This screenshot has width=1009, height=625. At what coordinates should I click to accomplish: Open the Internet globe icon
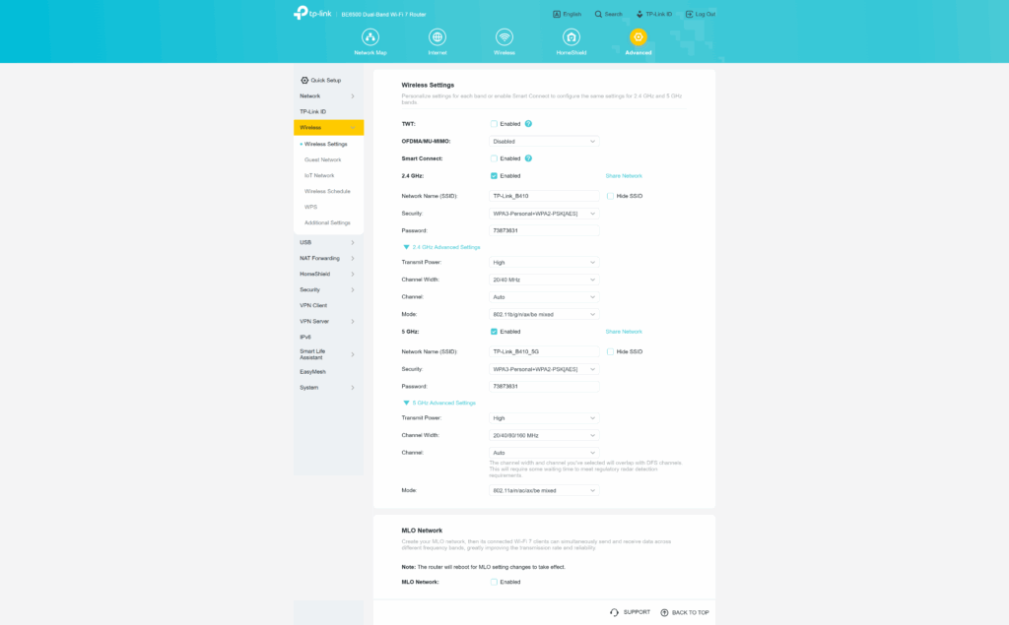tap(437, 37)
